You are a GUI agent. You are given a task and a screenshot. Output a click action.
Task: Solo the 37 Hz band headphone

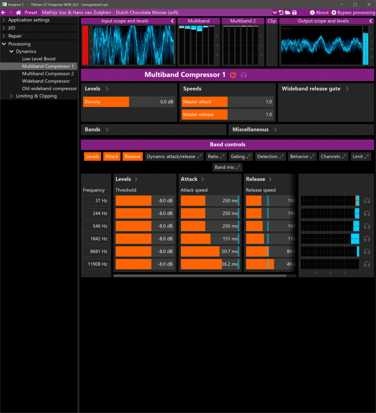coord(367,201)
